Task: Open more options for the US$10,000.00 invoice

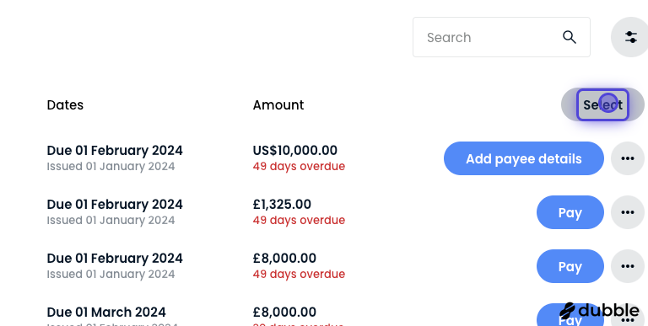Action: (628, 158)
